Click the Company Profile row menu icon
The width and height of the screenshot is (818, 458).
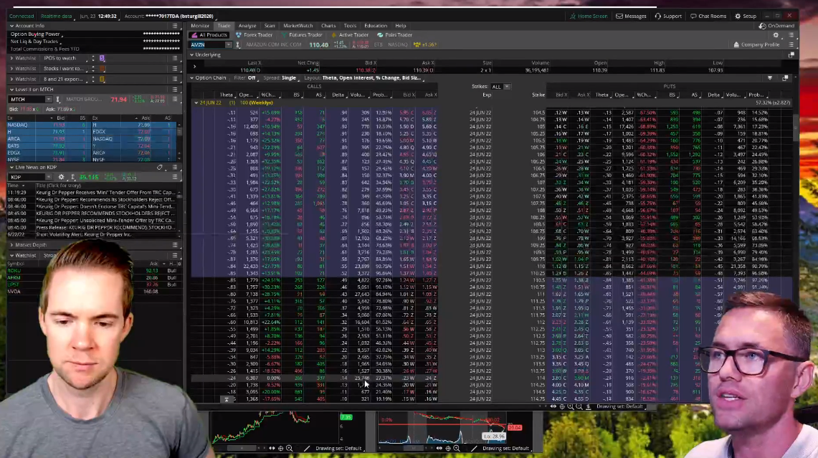(791, 45)
